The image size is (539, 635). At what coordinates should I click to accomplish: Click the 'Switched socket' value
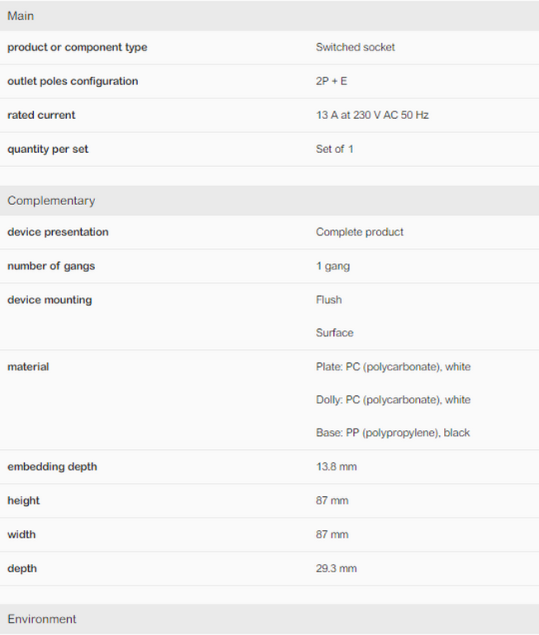tap(355, 47)
